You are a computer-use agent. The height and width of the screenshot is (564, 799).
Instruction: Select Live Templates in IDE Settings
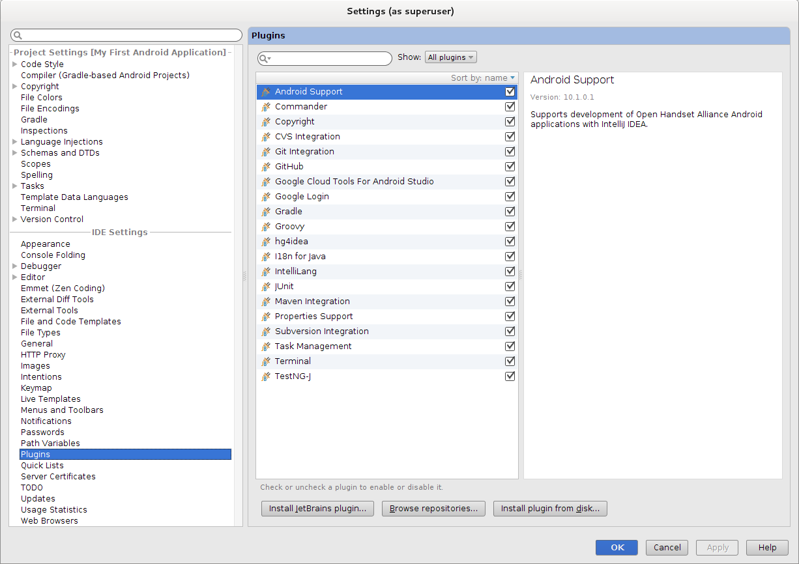[x=51, y=399]
